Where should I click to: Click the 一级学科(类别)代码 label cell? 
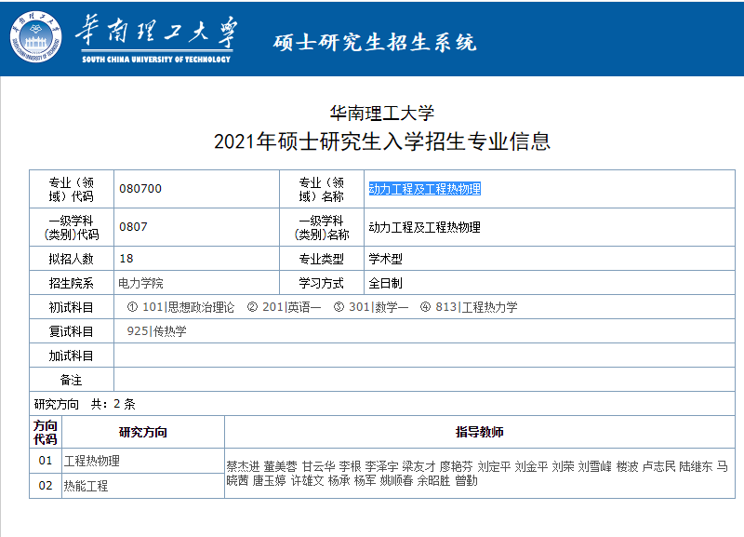pos(72,227)
